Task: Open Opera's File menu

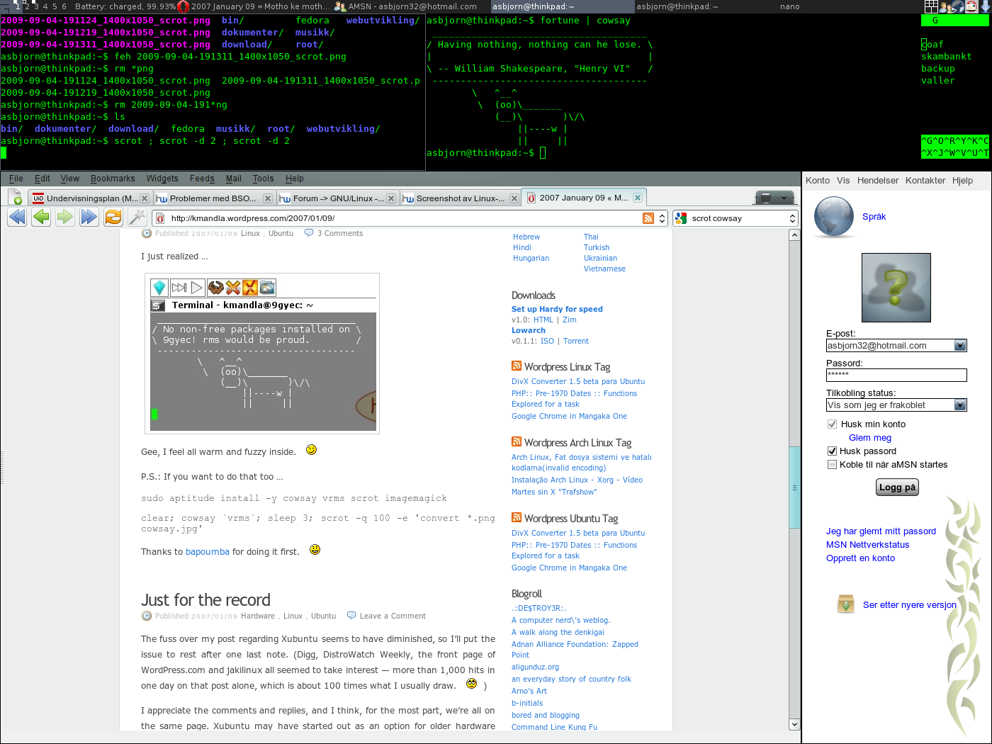Action: [16, 179]
